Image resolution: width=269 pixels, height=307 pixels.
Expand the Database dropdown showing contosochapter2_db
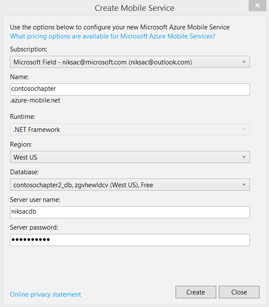coord(130,185)
